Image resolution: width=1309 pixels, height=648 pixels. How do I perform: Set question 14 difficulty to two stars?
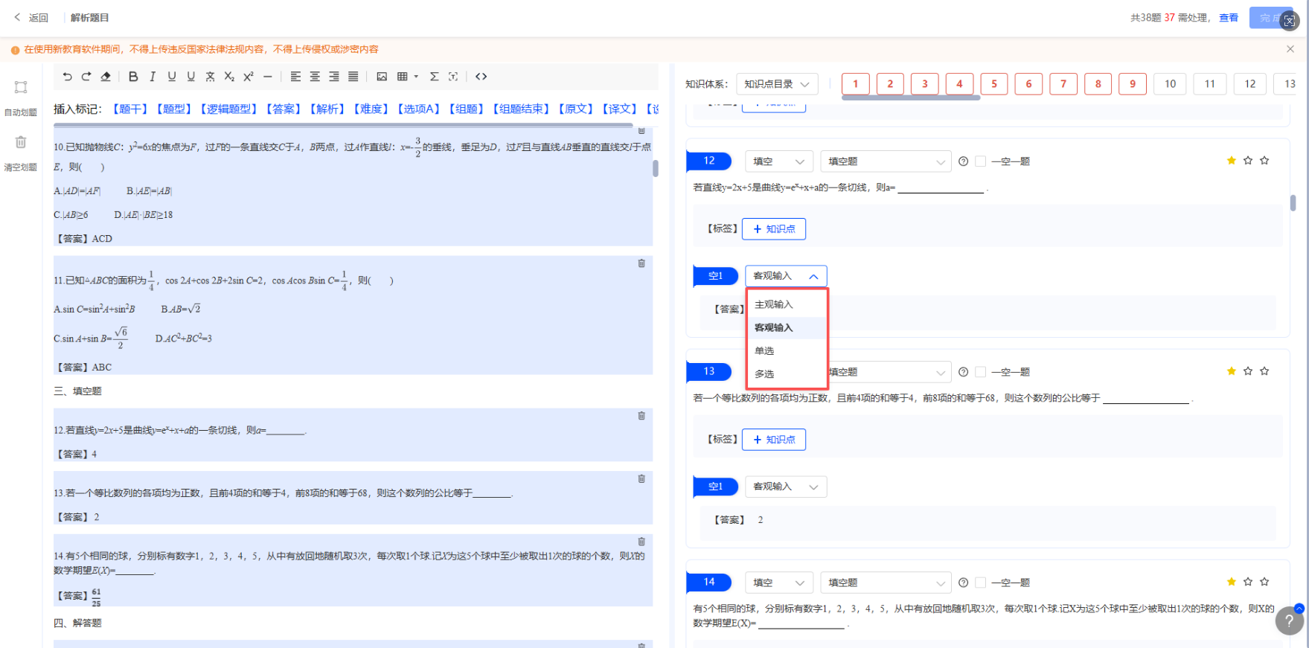pyautogui.click(x=1248, y=582)
